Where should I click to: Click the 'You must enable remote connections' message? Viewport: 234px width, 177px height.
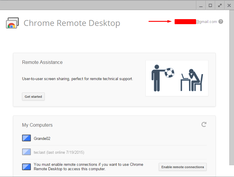tap(88, 167)
